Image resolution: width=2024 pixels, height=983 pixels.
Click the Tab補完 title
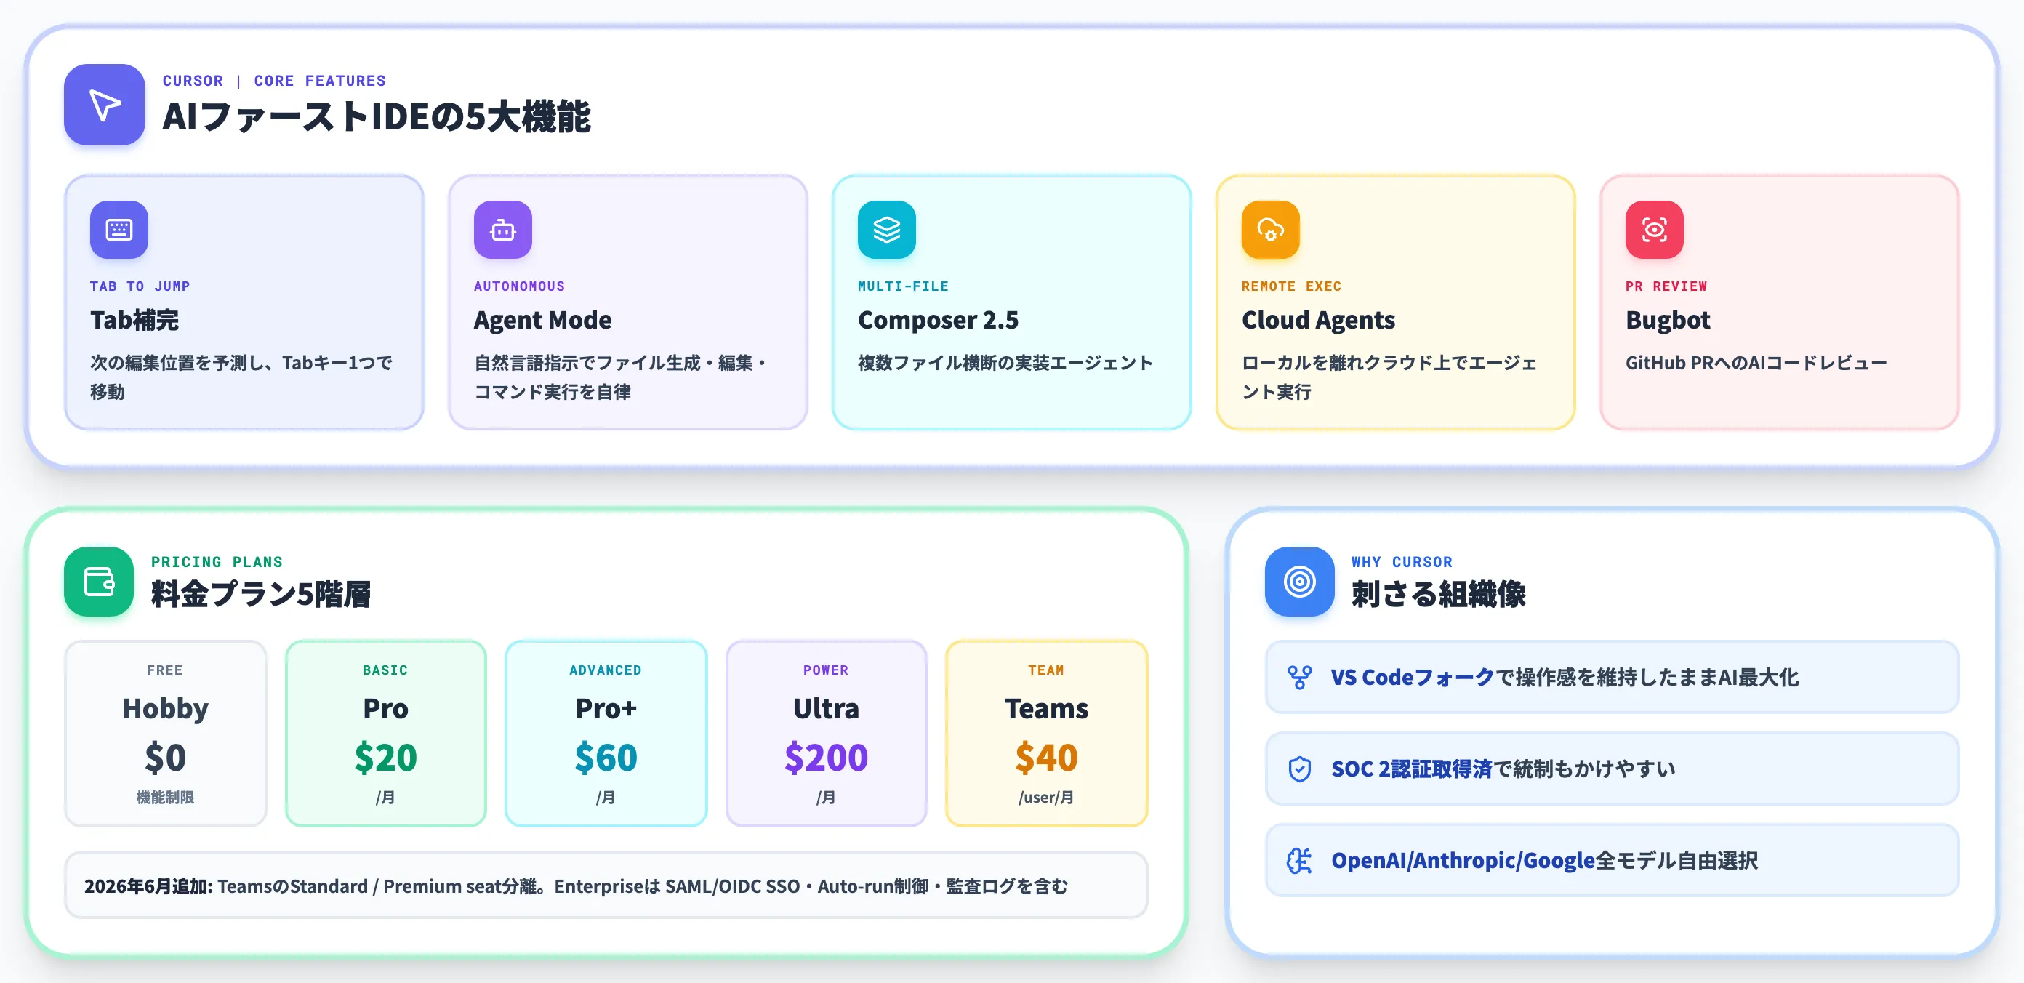[134, 320]
